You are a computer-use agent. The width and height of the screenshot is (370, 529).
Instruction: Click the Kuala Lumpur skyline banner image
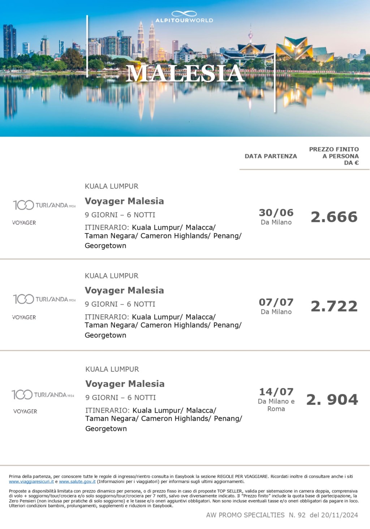pos(185,68)
